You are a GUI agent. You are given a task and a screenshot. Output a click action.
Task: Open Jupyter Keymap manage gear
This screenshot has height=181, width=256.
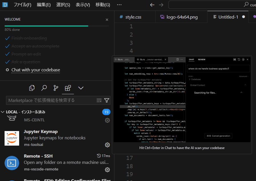click(107, 145)
